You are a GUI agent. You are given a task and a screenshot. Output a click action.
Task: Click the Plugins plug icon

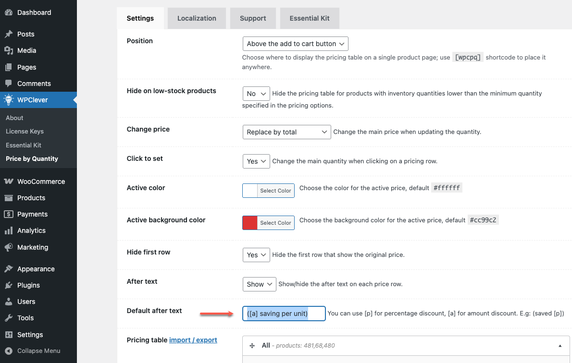(9, 285)
